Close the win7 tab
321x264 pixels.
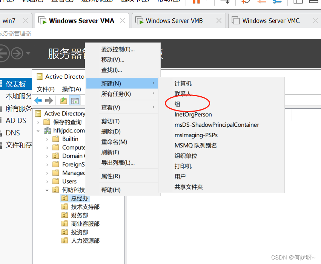25,21
